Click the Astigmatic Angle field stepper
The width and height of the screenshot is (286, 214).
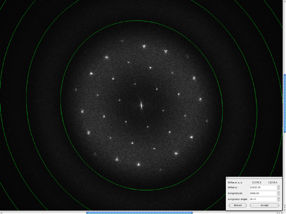click(x=279, y=199)
